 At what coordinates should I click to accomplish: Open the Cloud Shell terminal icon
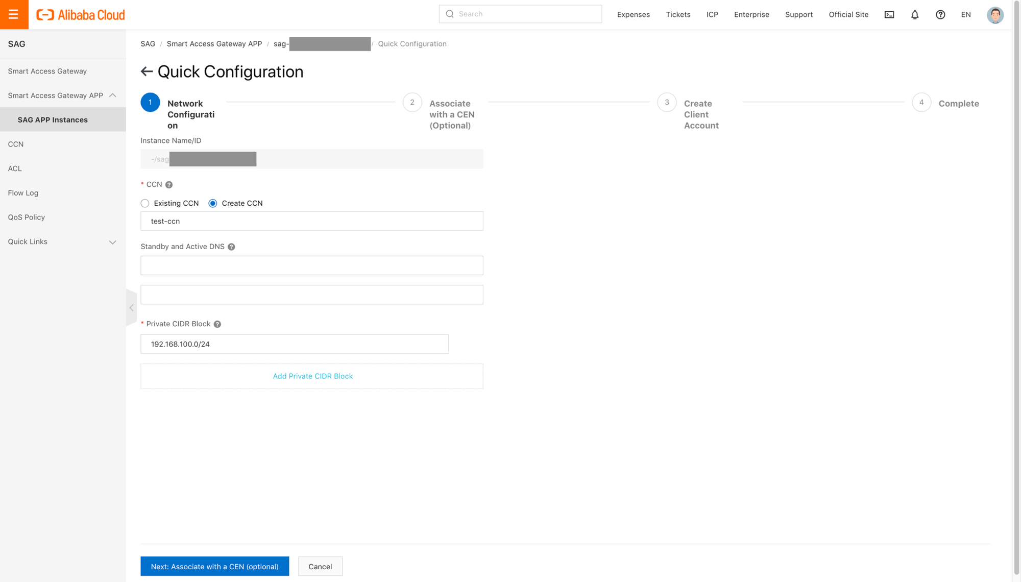pos(889,15)
